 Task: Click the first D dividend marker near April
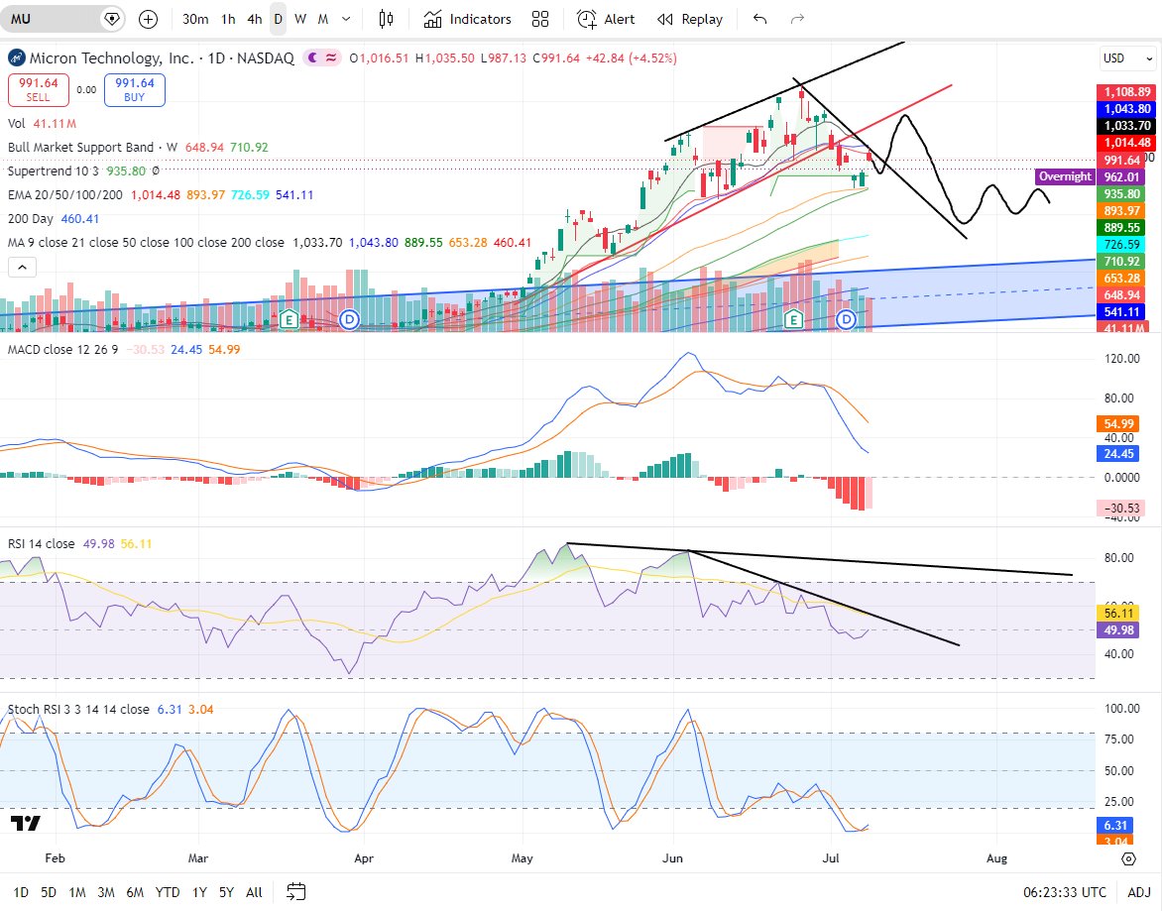[349, 320]
